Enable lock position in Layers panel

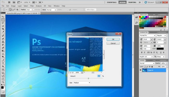click(x=149, y=67)
